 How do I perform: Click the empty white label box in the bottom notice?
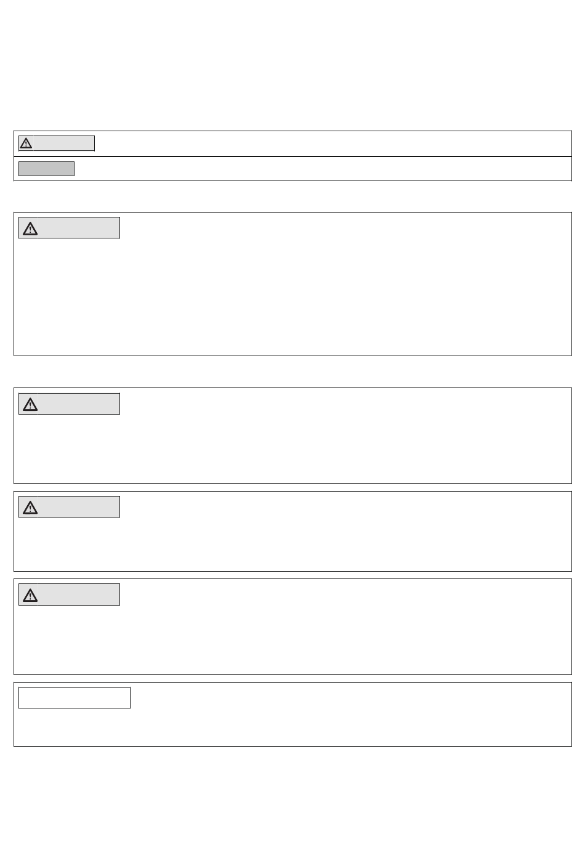[75, 698]
